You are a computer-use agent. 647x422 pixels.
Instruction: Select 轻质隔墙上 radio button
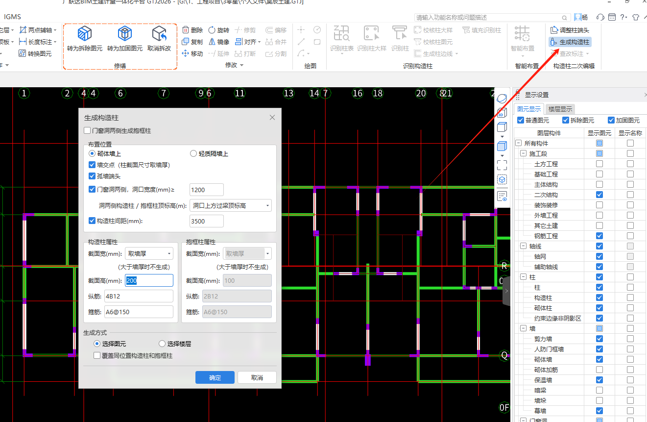tap(193, 153)
